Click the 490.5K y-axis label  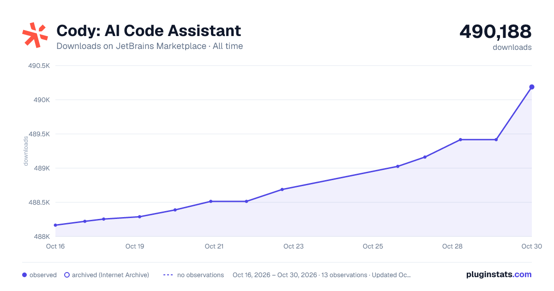tap(39, 66)
